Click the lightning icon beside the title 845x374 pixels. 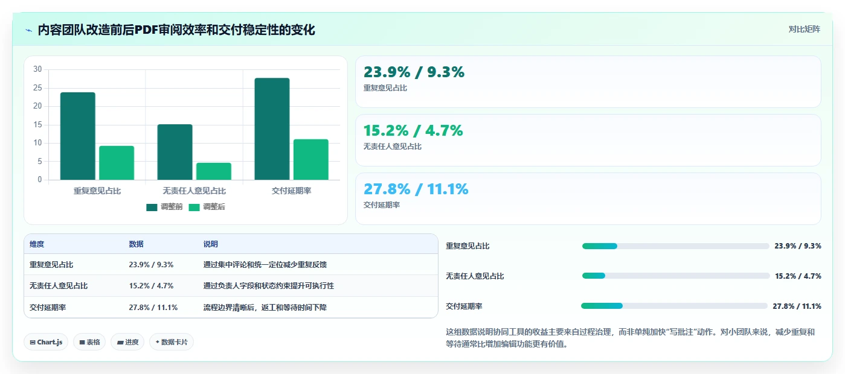29,30
